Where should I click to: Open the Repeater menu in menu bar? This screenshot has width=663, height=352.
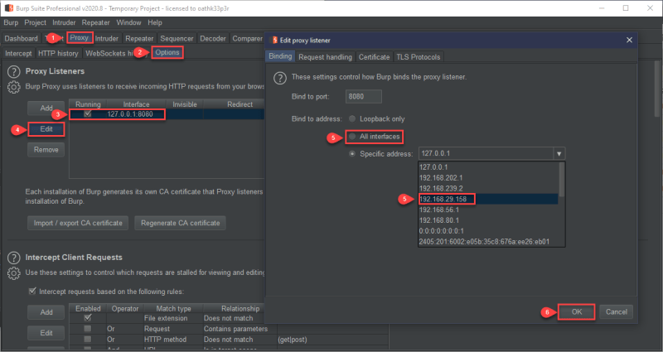pos(95,22)
